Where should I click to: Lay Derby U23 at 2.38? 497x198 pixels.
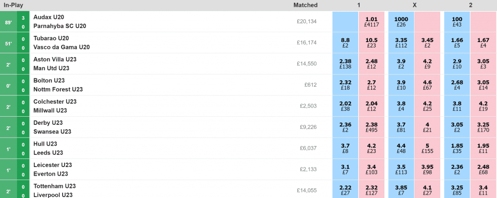(371, 127)
